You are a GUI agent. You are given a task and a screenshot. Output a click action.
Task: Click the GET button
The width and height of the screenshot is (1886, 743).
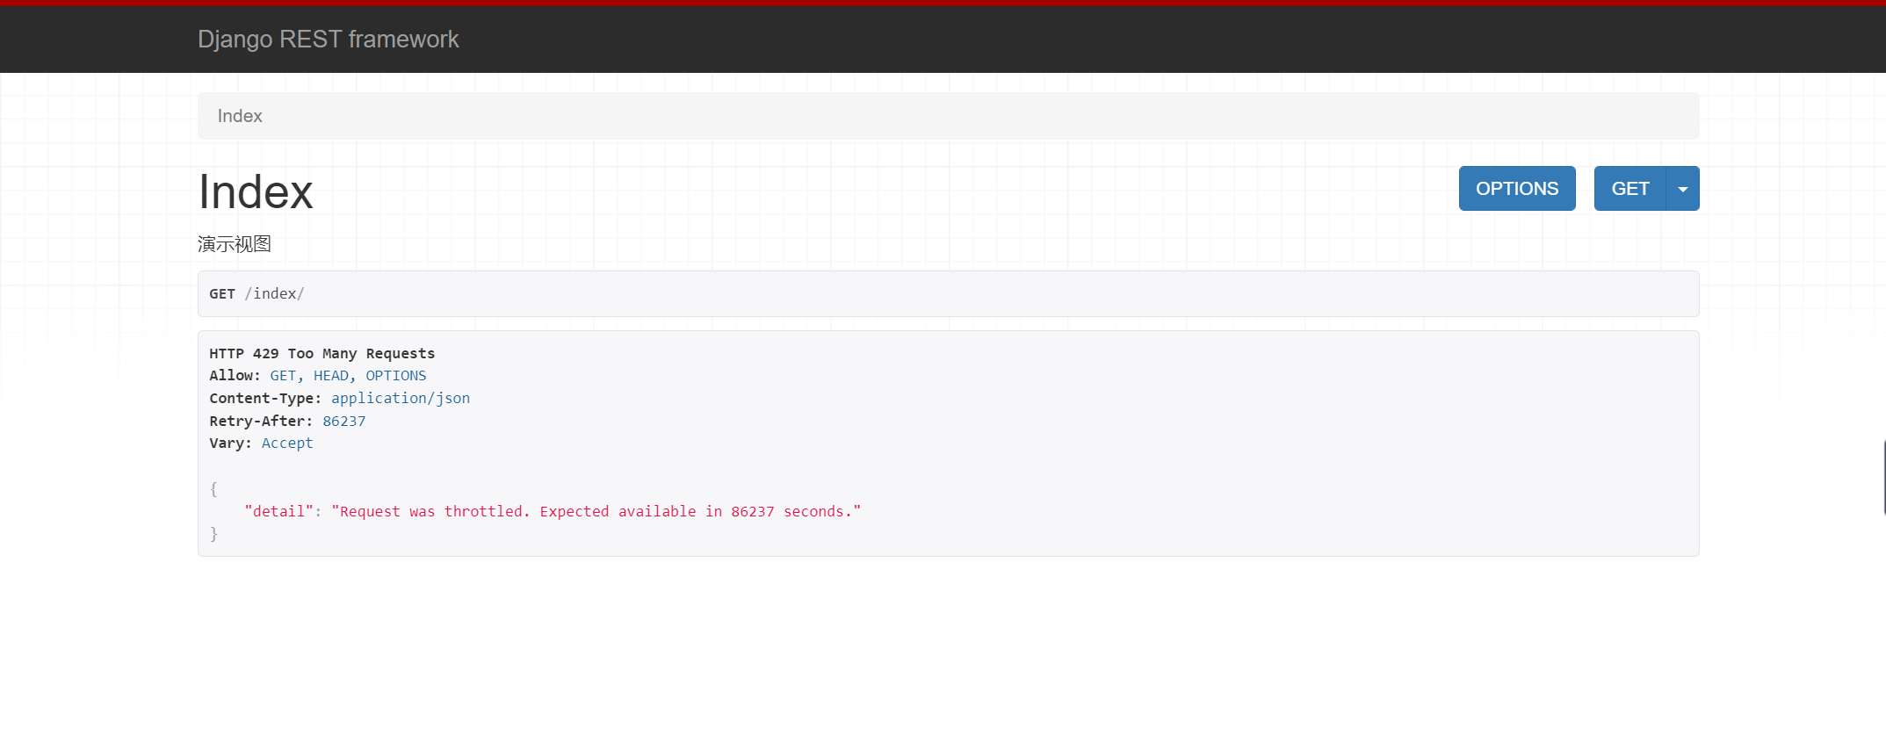tap(1629, 188)
